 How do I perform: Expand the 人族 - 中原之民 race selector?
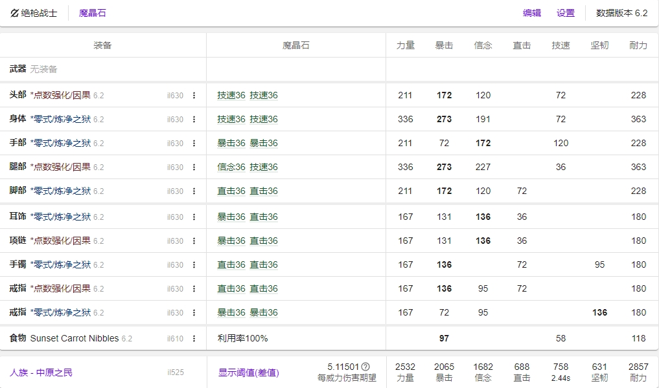pos(41,372)
